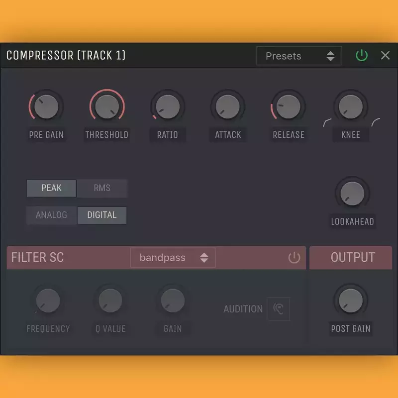Click the FREQUENCY label
The height and width of the screenshot is (398, 398).
48,329
